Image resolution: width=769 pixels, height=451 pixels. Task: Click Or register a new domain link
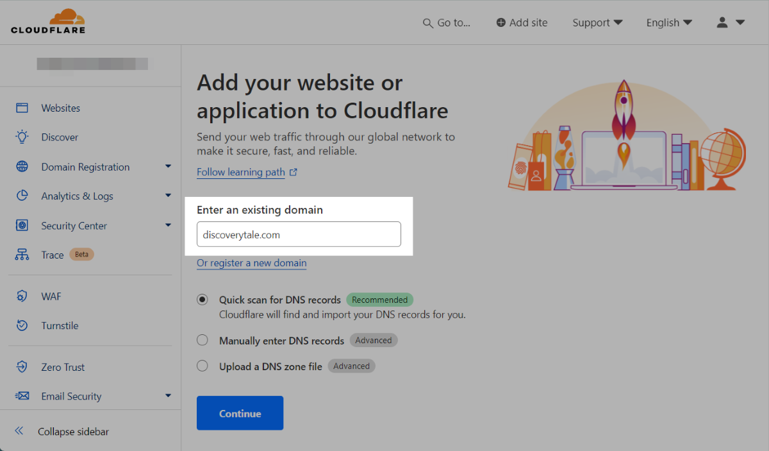point(252,263)
